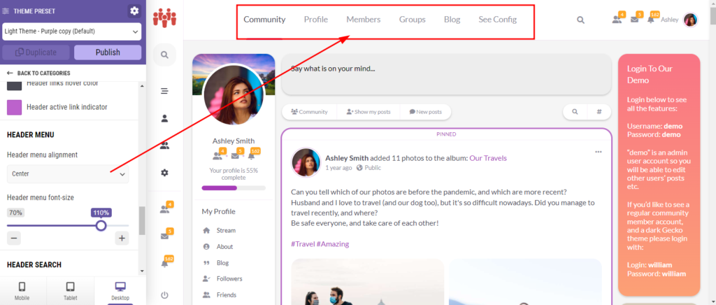
Task: Switch to Mobile preview
Action: [22, 290]
